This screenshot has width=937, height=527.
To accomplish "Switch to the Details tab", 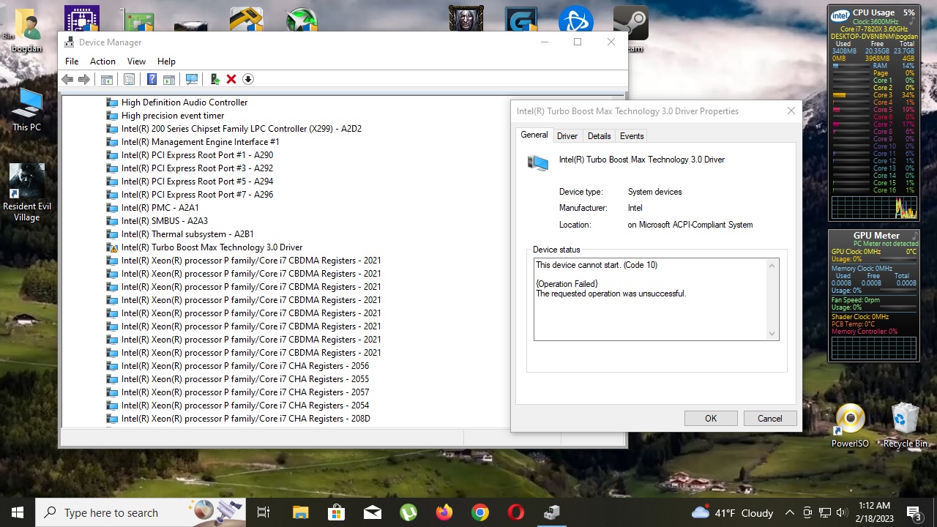I will pos(599,136).
